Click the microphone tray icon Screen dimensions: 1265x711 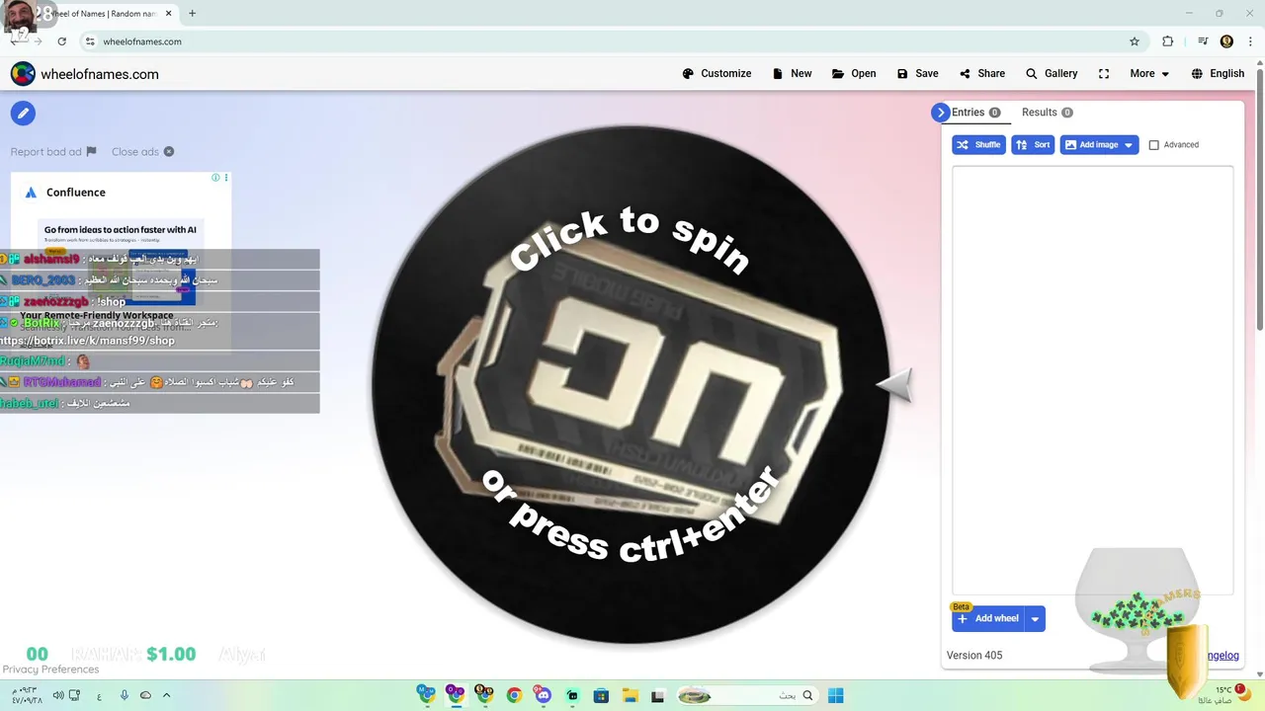(x=125, y=695)
